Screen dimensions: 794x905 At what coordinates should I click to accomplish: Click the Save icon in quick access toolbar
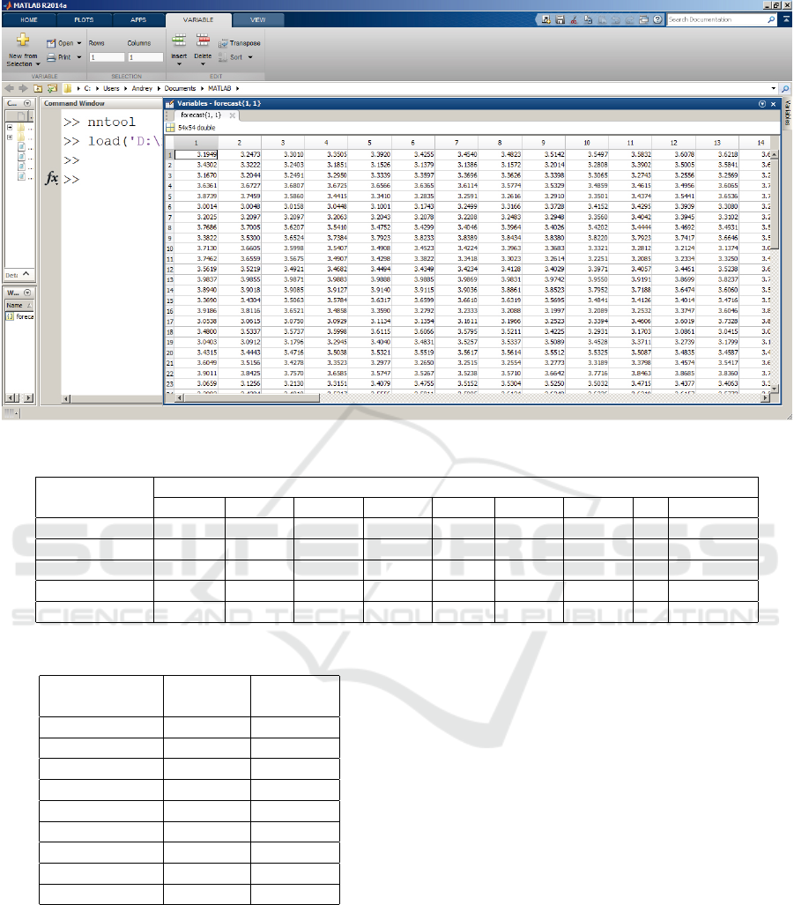point(560,19)
